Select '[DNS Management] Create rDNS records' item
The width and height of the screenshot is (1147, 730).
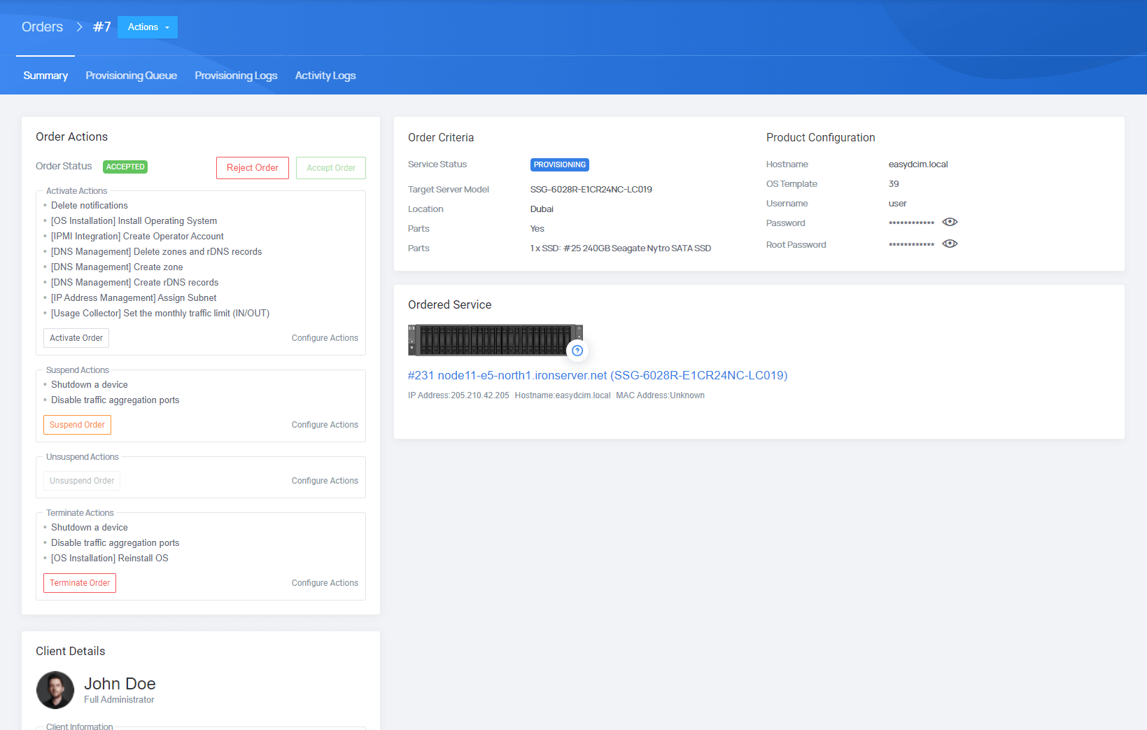[134, 283]
